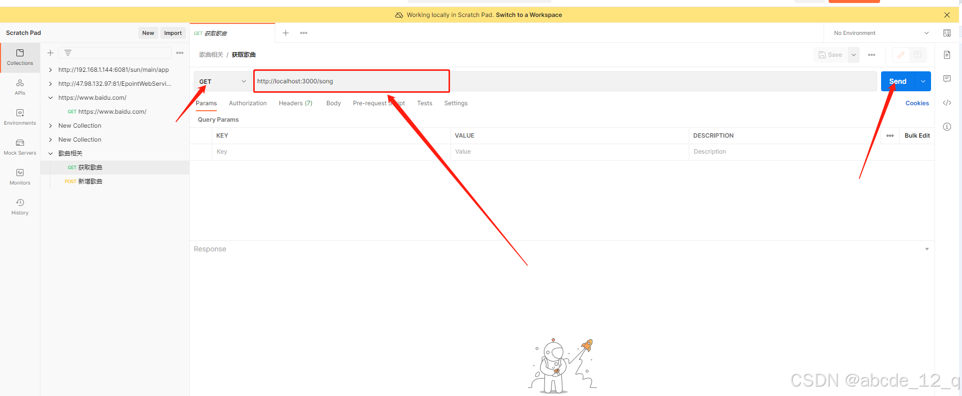Click the edit pencil icon

(x=901, y=55)
